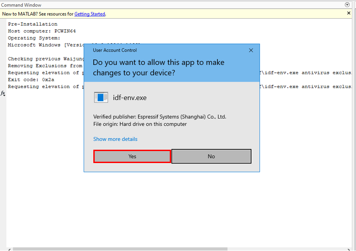Open Show more details link
The width and height of the screenshot is (356, 251).
click(116, 139)
